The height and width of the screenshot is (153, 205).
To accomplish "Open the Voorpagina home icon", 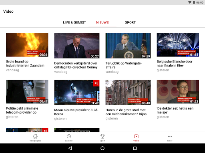I will (35, 136).
